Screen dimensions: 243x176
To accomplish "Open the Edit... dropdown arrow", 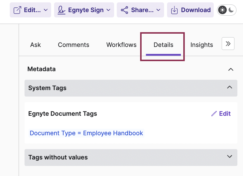I will coord(46,10).
